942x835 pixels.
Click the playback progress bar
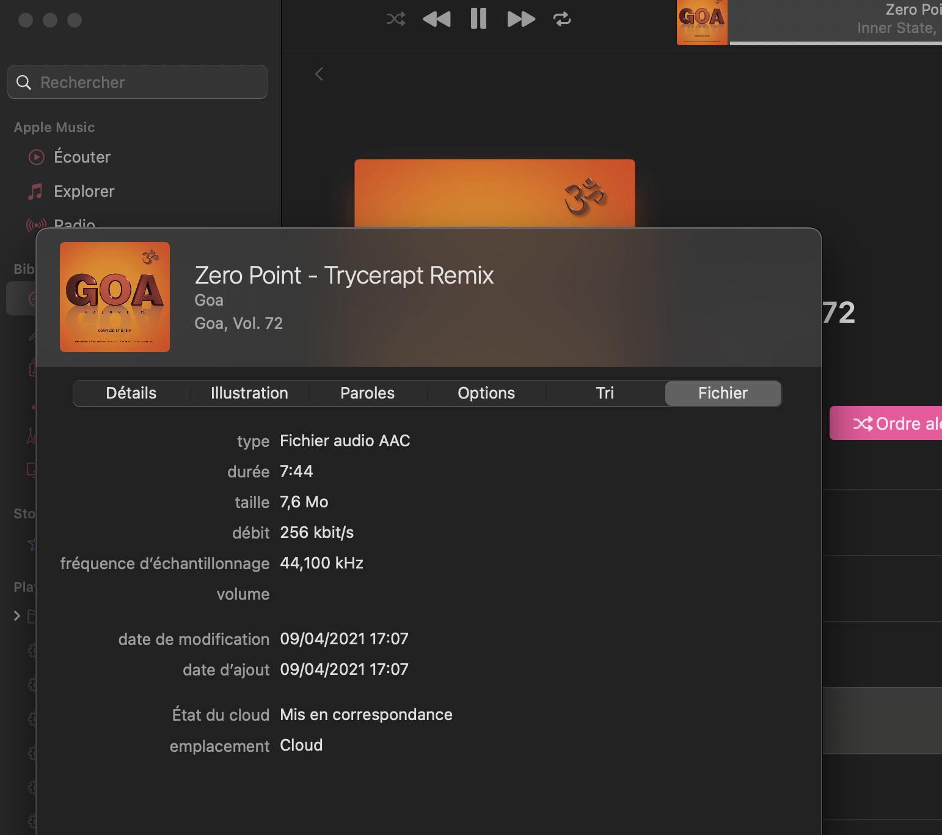[x=836, y=43]
